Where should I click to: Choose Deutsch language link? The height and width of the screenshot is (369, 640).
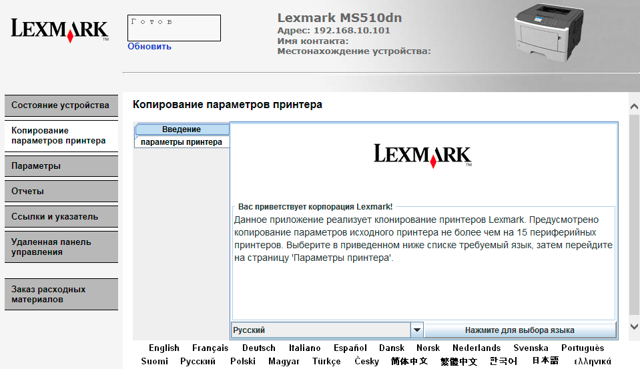point(259,348)
